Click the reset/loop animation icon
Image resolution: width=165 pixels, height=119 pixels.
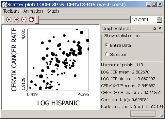[31, 20]
